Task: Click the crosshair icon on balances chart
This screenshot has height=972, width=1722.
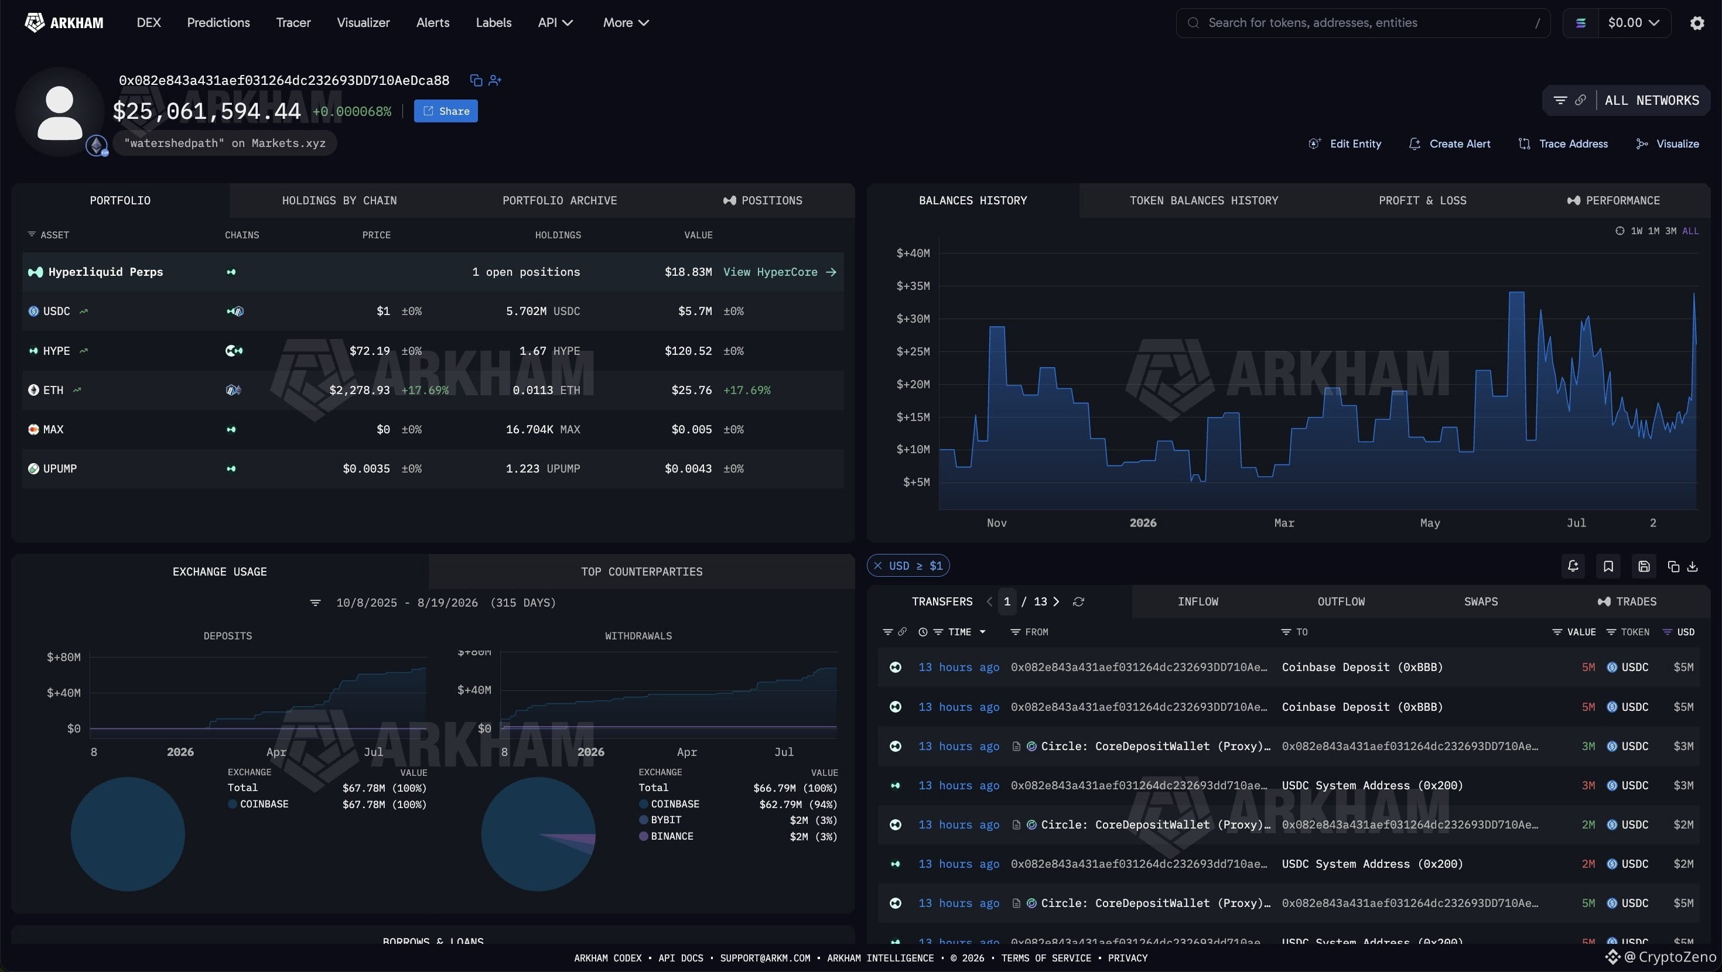Action: click(x=1619, y=231)
